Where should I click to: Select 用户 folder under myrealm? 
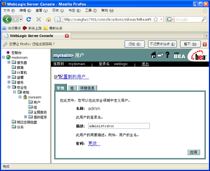[x=34, y=102]
